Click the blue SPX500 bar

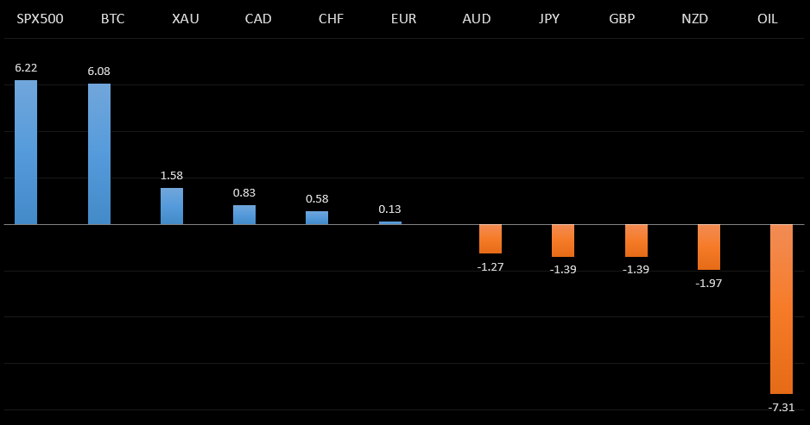[x=26, y=152]
